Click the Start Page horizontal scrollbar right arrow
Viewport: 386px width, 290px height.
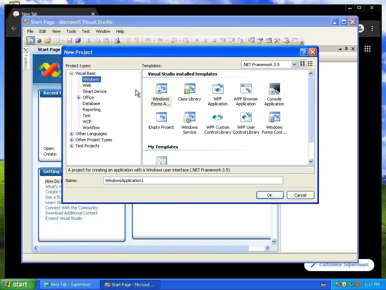click(268, 248)
